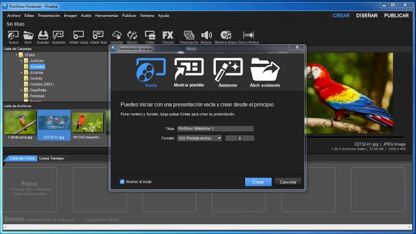Open the Herramientas menu
The height and width of the screenshot is (234, 416).
107,16
